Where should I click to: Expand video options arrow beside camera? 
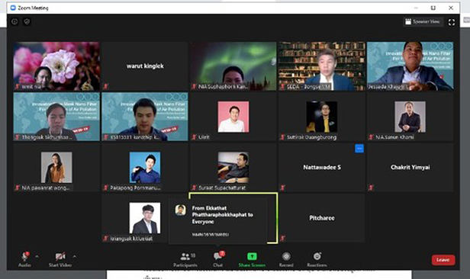(x=74, y=256)
